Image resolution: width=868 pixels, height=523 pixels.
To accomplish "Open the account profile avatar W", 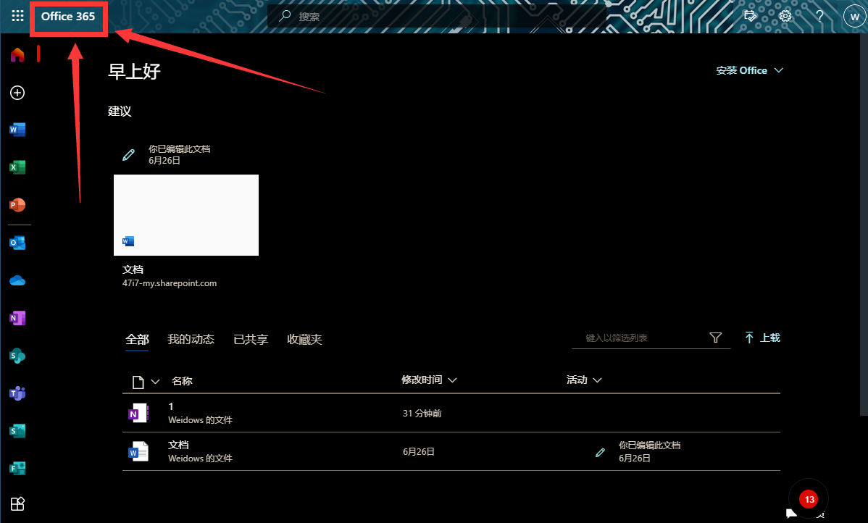I will pyautogui.click(x=854, y=17).
